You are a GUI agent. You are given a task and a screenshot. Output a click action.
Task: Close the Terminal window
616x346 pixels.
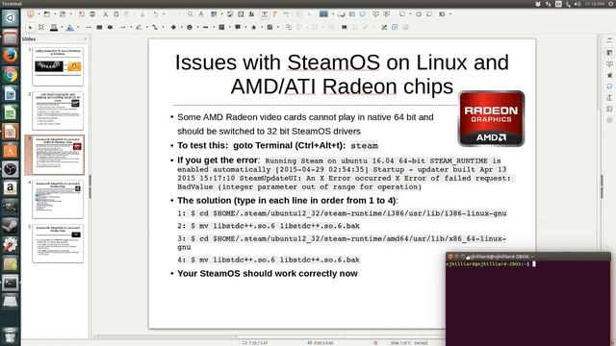tap(450, 257)
